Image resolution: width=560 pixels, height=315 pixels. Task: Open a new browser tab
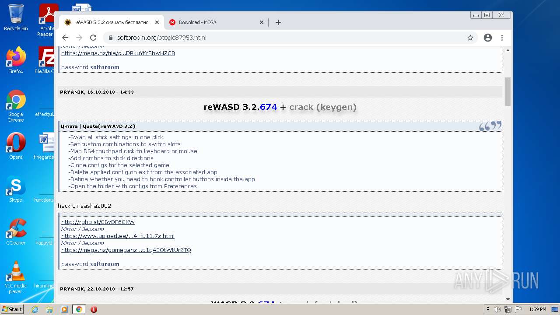point(278,22)
